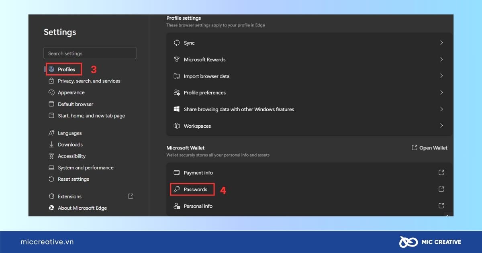This screenshot has width=482, height=253.
Task: Go to Privacy, search, and services
Action: coord(89,81)
